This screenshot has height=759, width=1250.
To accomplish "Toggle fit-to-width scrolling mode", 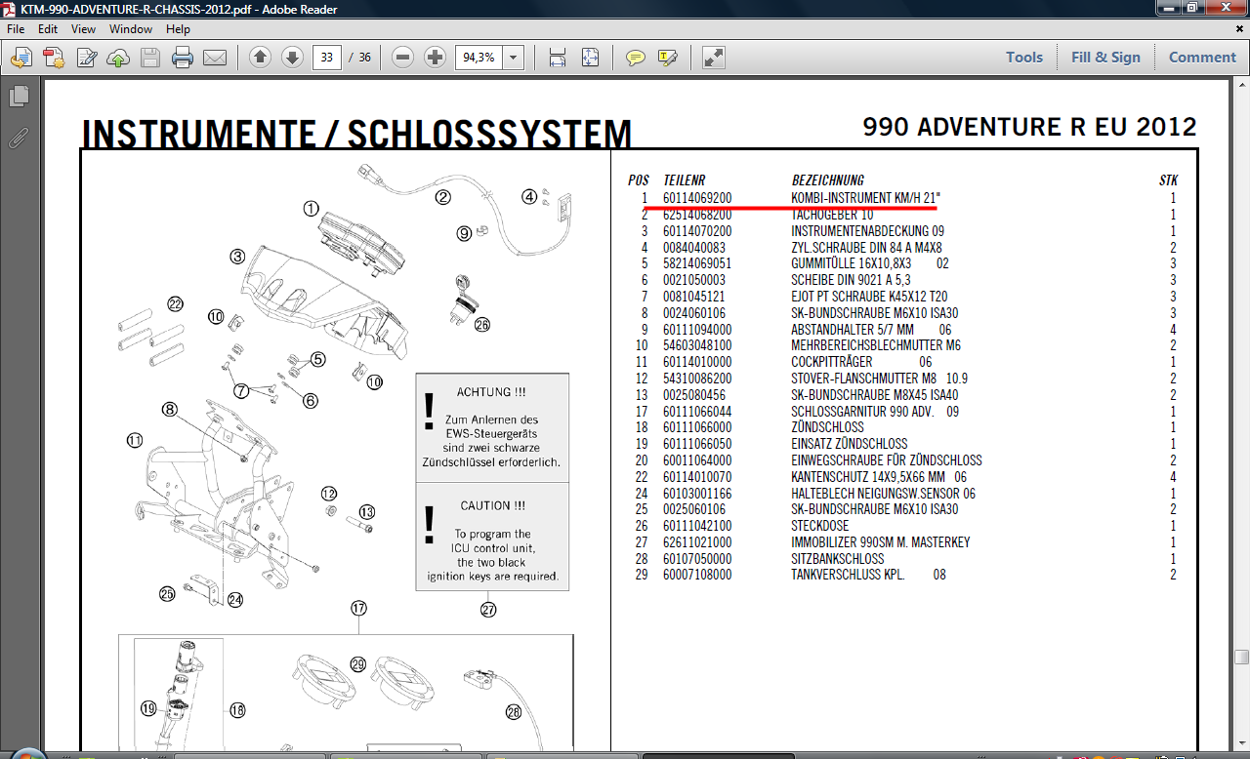I will click(x=558, y=58).
